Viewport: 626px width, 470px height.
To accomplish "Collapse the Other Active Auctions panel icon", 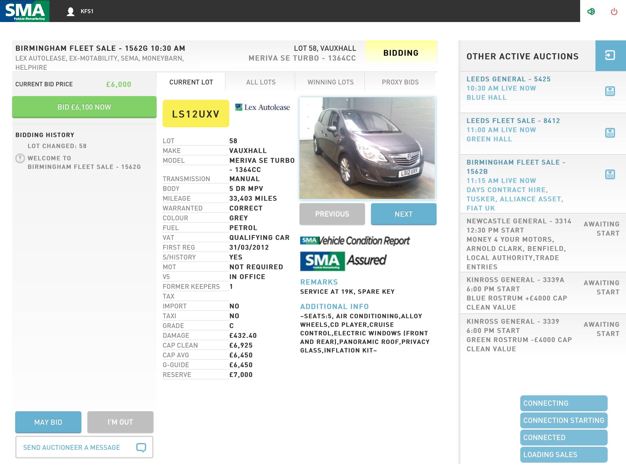I will (x=610, y=55).
